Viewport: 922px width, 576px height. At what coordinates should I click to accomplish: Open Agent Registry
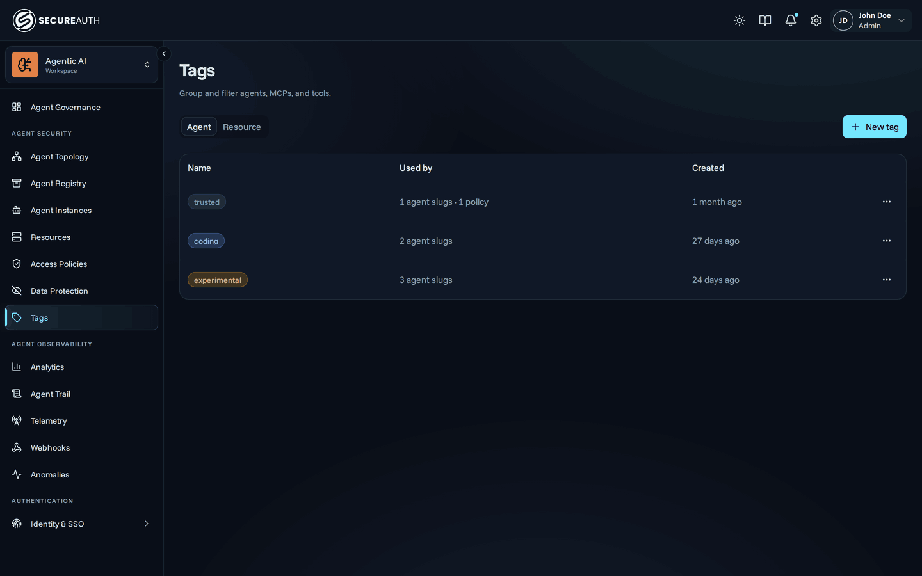click(81, 183)
